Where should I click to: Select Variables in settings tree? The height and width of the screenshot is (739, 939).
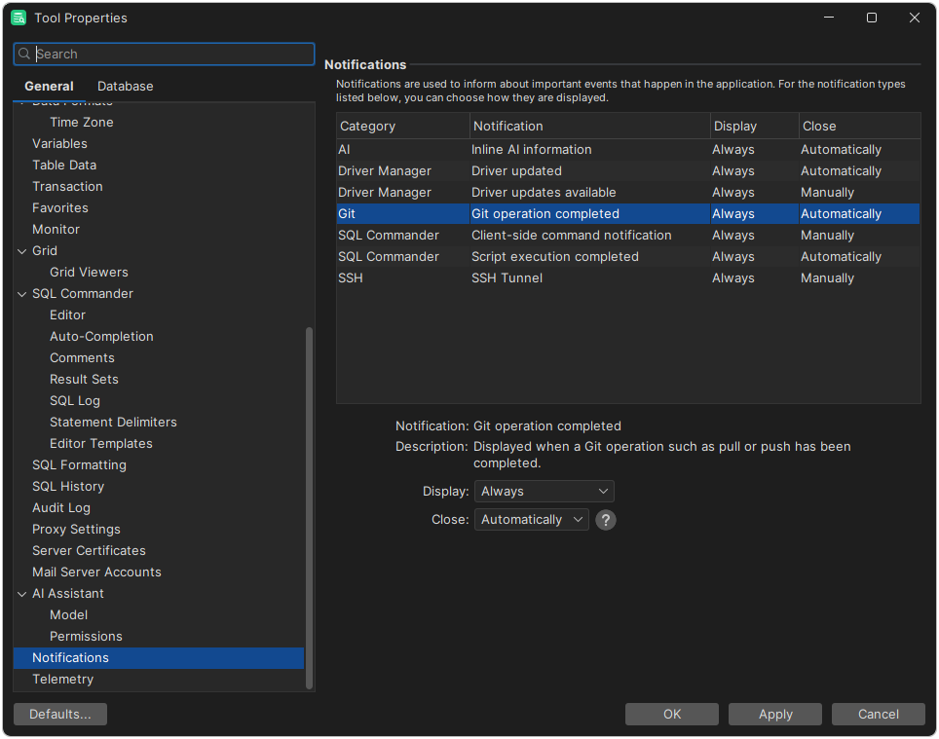coord(59,143)
